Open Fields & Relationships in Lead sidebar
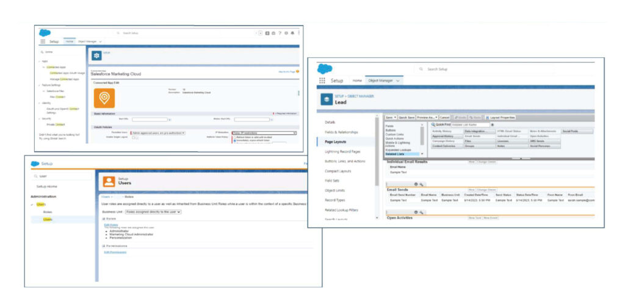 pos(342,132)
